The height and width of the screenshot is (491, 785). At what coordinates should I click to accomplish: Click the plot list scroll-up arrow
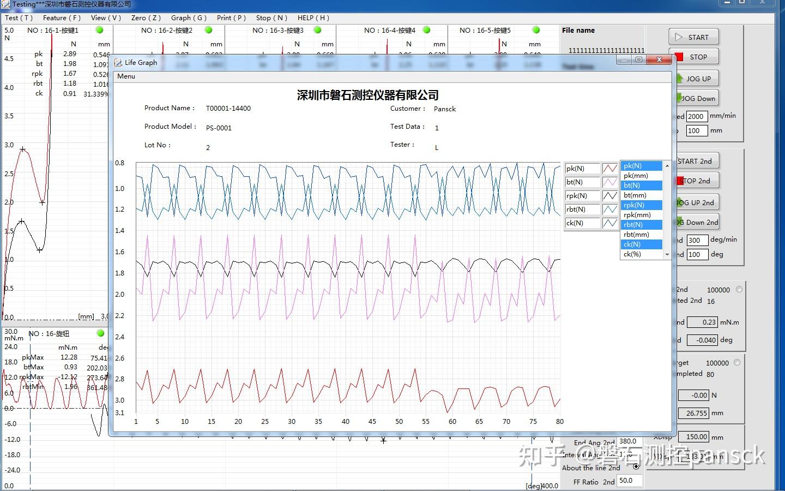[x=667, y=165]
